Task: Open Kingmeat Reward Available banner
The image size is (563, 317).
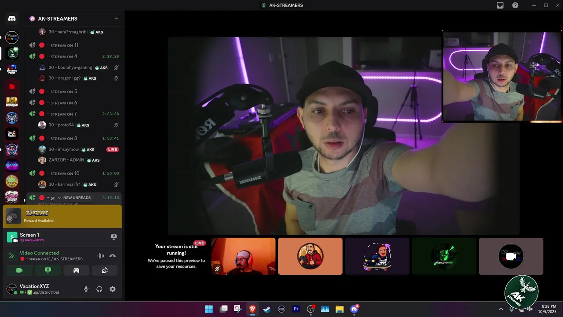Action: (x=62, y=216)
